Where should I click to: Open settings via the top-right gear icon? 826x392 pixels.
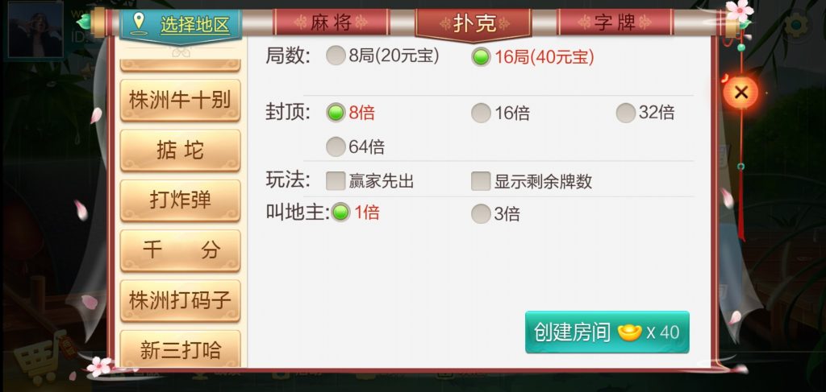tap(795, 25)
